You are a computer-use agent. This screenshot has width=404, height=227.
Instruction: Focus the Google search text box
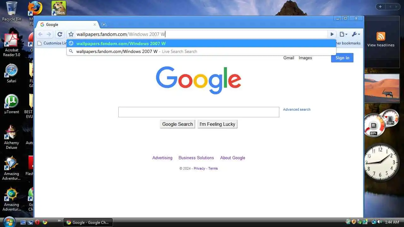[x=199, y=112]
